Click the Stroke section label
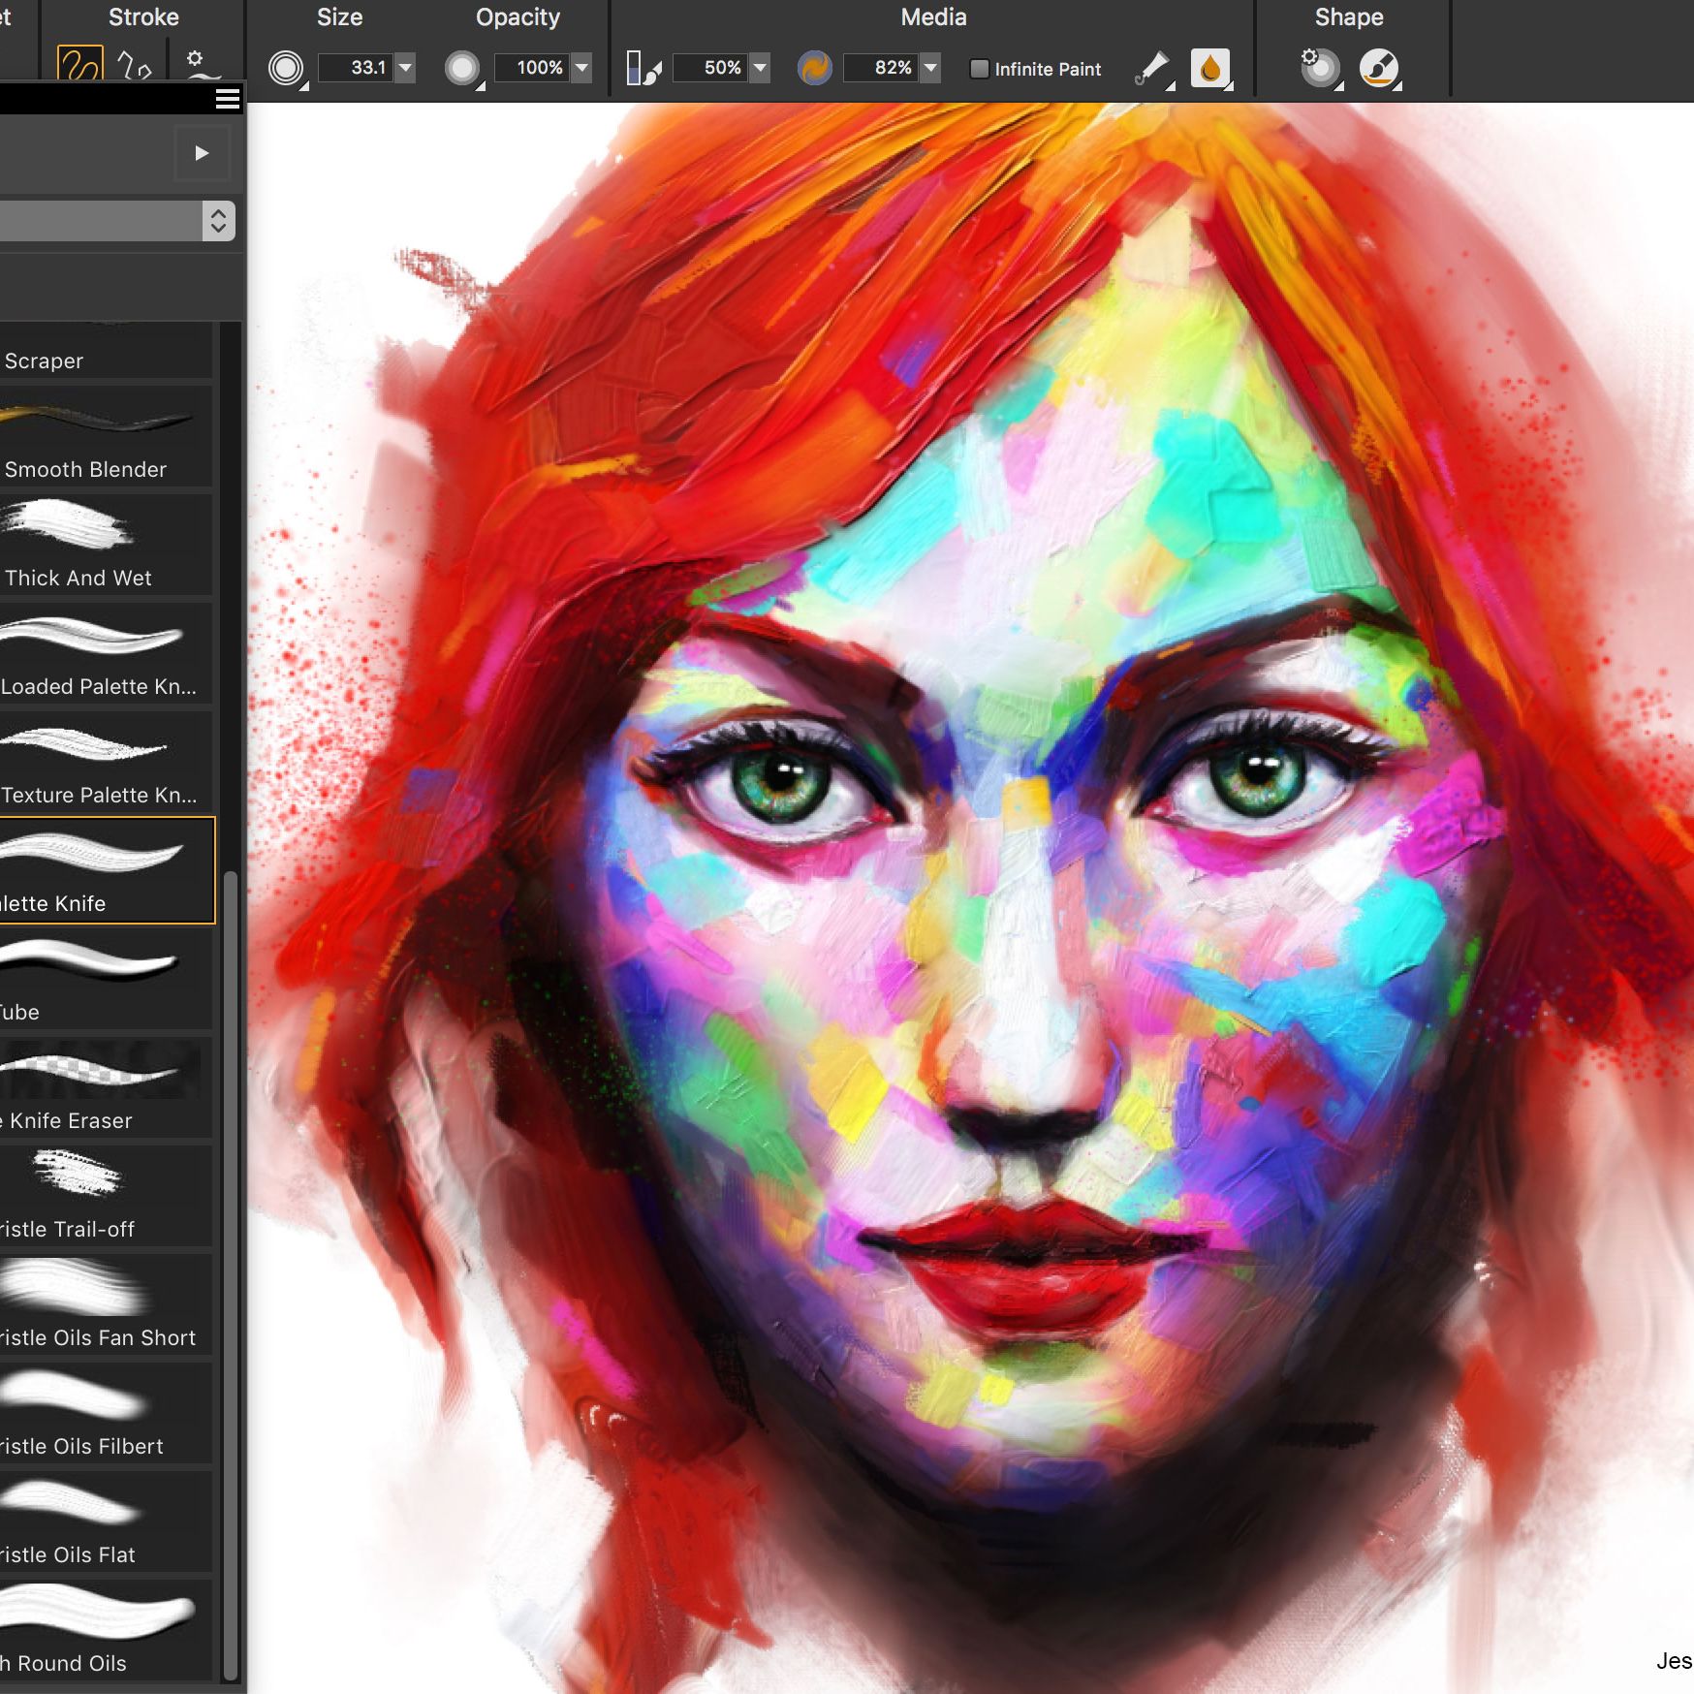The width and height of the screenshot is (1694, 1694). tap(141, 16)
